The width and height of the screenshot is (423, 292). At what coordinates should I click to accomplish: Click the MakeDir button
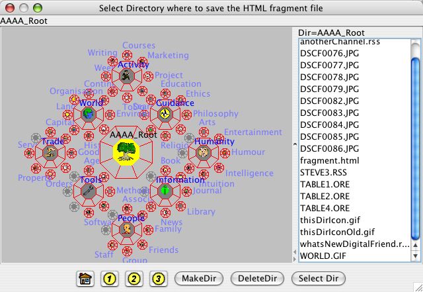click(x=199, y=279)
